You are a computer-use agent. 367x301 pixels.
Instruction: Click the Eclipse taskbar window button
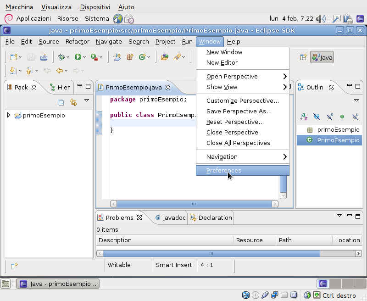pyautogui.click(x=58, y=284)
